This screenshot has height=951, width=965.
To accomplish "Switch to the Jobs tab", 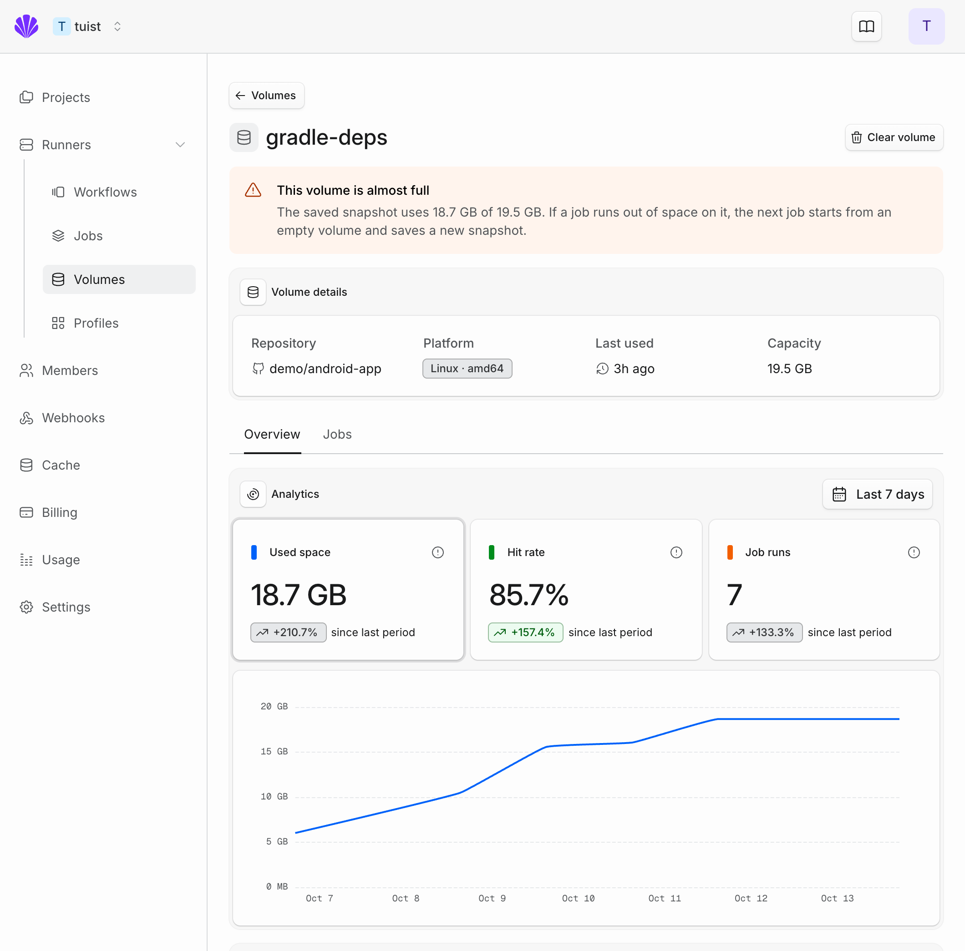I will 337,434.
